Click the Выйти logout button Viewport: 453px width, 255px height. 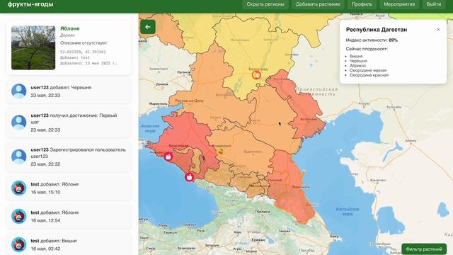(434, 4)
